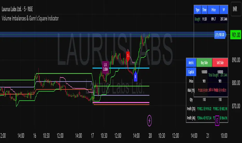The image size is (242, 143).
Task: Click the Time column header
Action: tap(204, 10)
